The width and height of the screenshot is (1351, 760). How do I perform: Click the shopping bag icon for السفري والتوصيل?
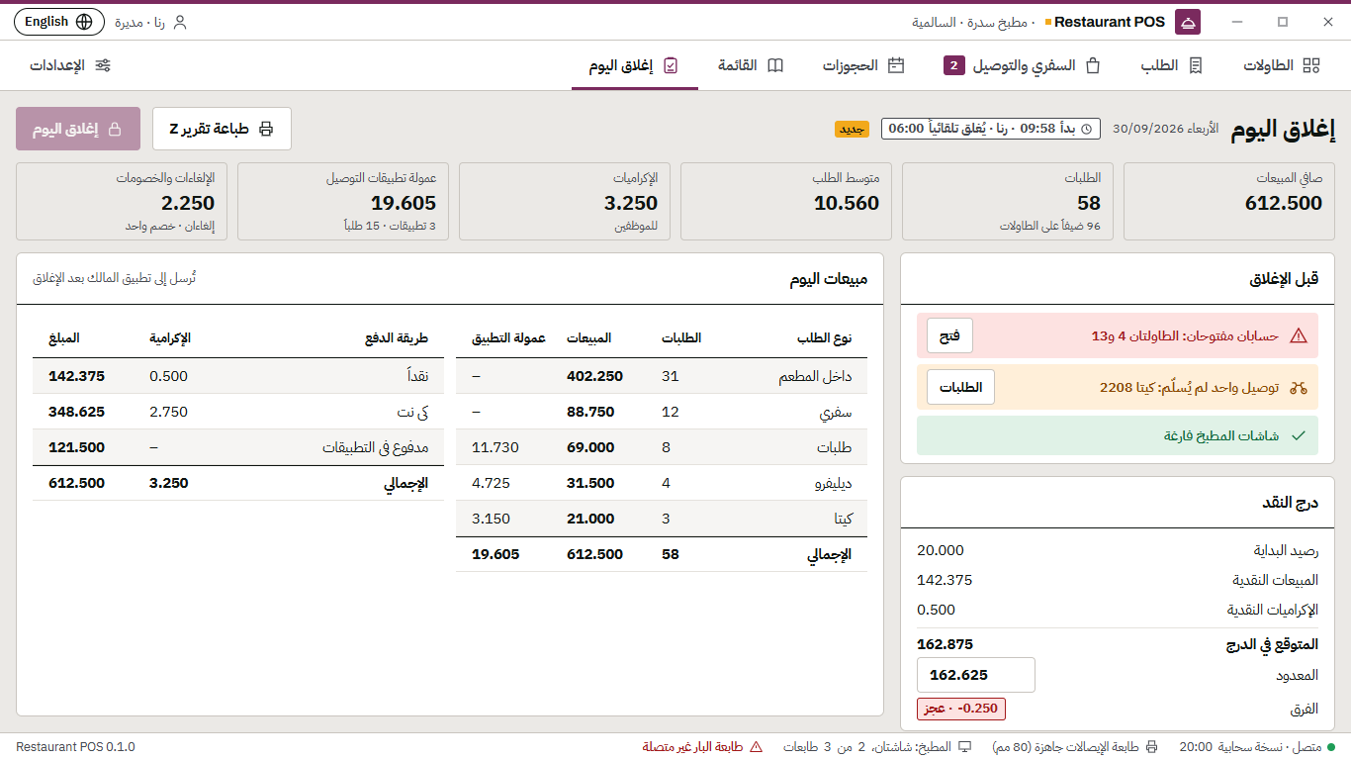[x=1093, y=65]
